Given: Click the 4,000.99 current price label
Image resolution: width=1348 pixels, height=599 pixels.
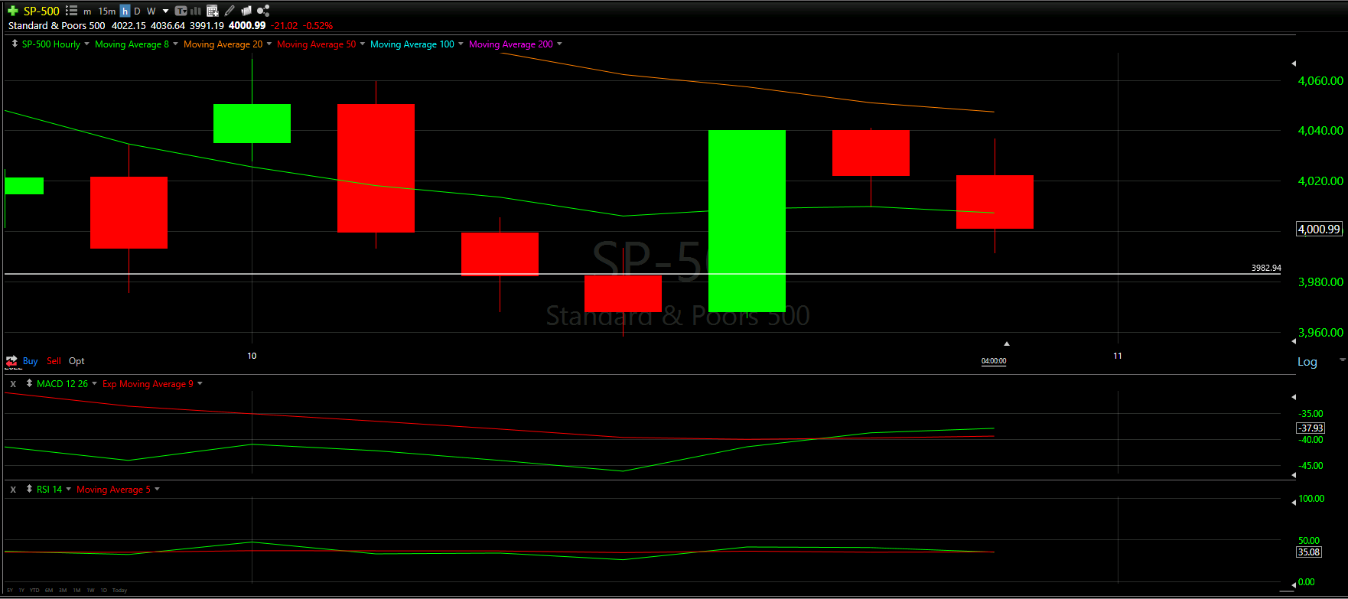Looking at the screenshot, I should [1319, 229].
